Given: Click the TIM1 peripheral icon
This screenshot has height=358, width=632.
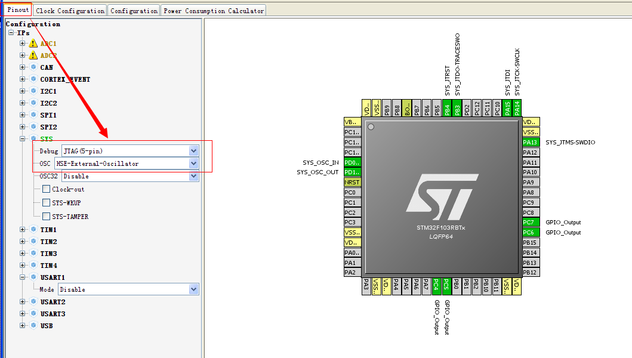Looking at the screenshot, I should pos(33,229).
